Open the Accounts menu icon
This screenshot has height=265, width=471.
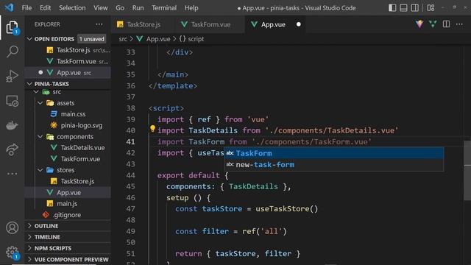click(12, 228)
